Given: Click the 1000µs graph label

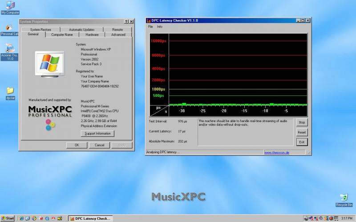Looking at the screenshot, I should point(158,89).
